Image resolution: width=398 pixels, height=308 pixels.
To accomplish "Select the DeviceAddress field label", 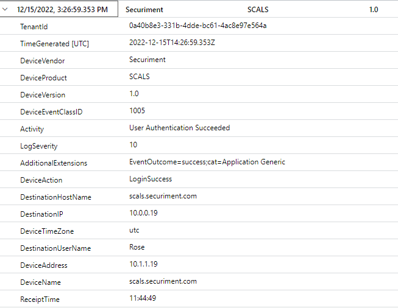I will tap(44, 265).
